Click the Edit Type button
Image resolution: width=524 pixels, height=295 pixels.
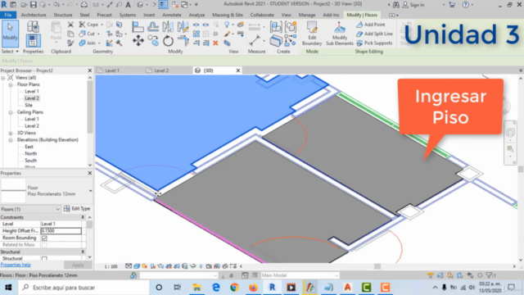point(77,209)
